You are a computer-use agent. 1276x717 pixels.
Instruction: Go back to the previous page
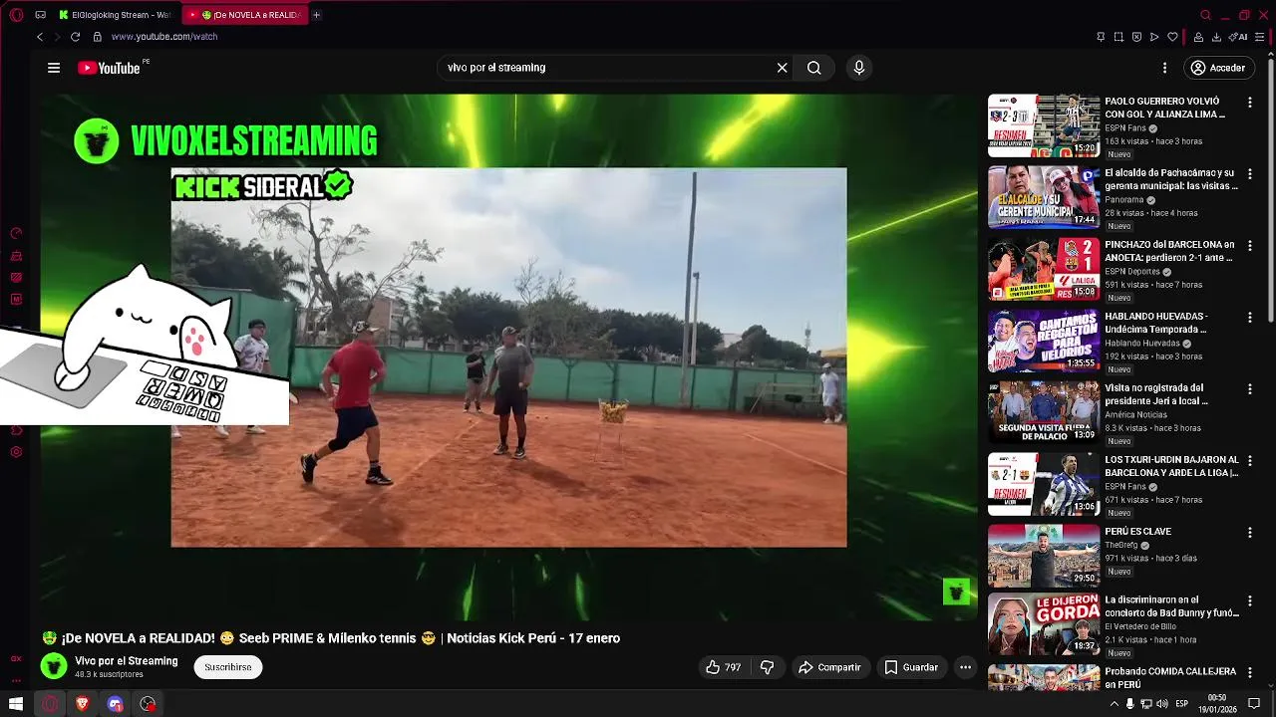40,37
